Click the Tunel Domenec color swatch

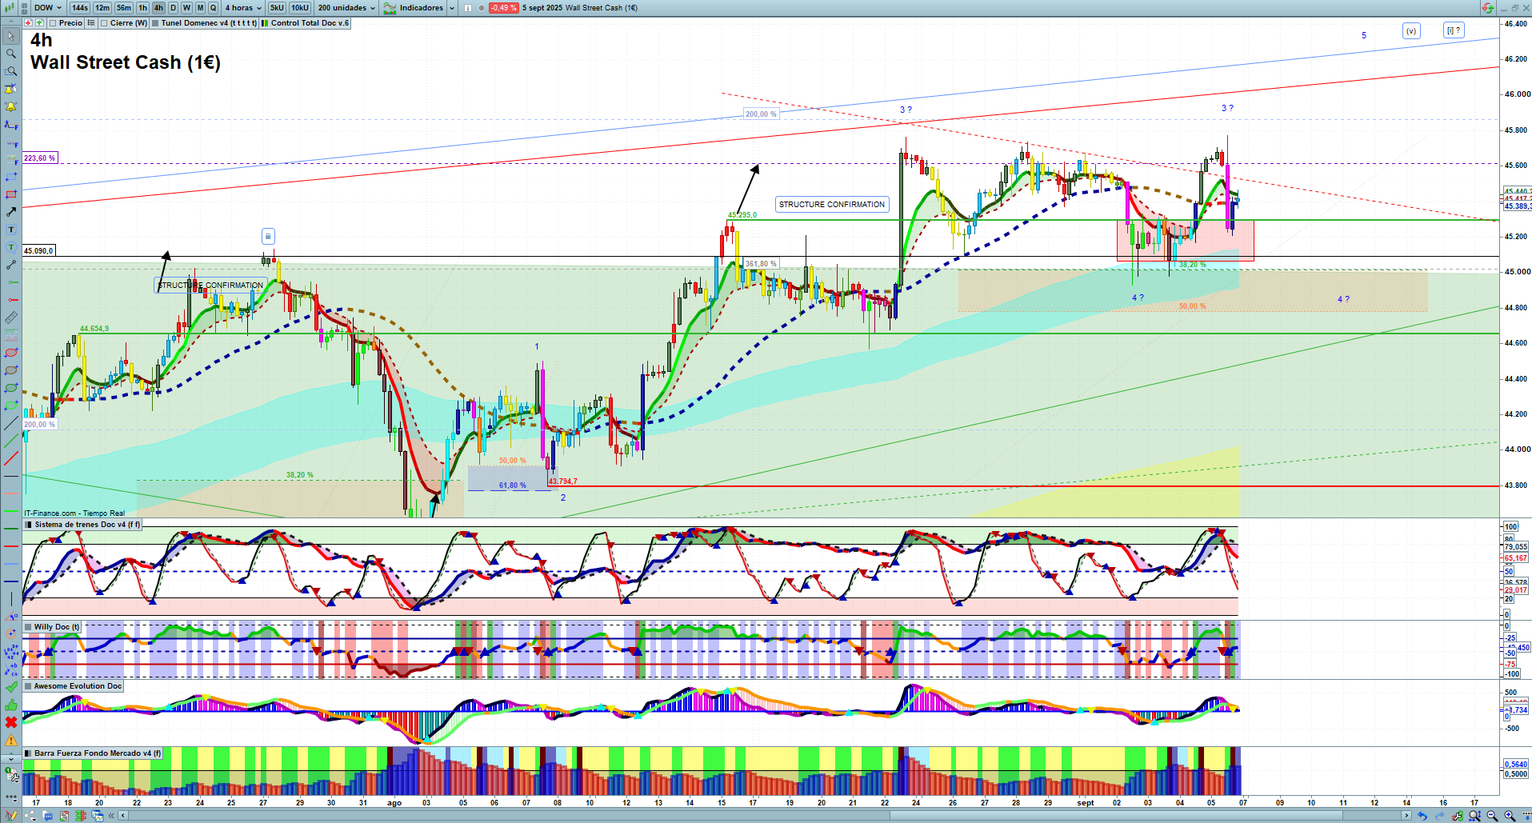pos(155,23)
